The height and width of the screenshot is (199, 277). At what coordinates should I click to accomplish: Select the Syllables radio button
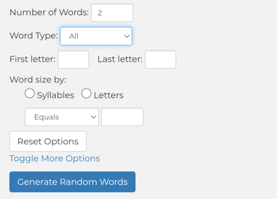pos(30,93)
